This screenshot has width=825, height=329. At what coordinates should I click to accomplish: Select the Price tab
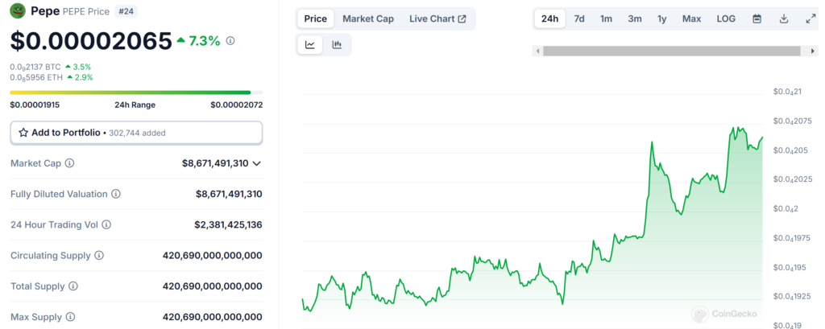316,19
